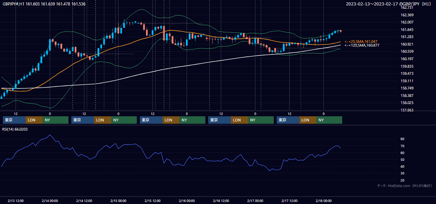Click the orange 25 SMA 161.047 label
Image resolution: width=436 pixels, height=204 pixels.
[361, 41]
